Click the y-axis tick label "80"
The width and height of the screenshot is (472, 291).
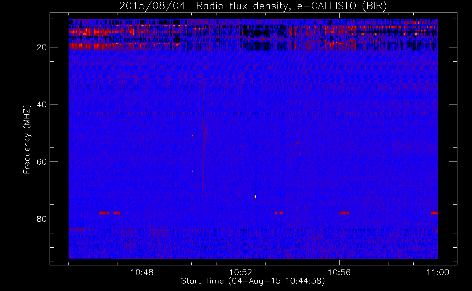[x=42, y=219]
